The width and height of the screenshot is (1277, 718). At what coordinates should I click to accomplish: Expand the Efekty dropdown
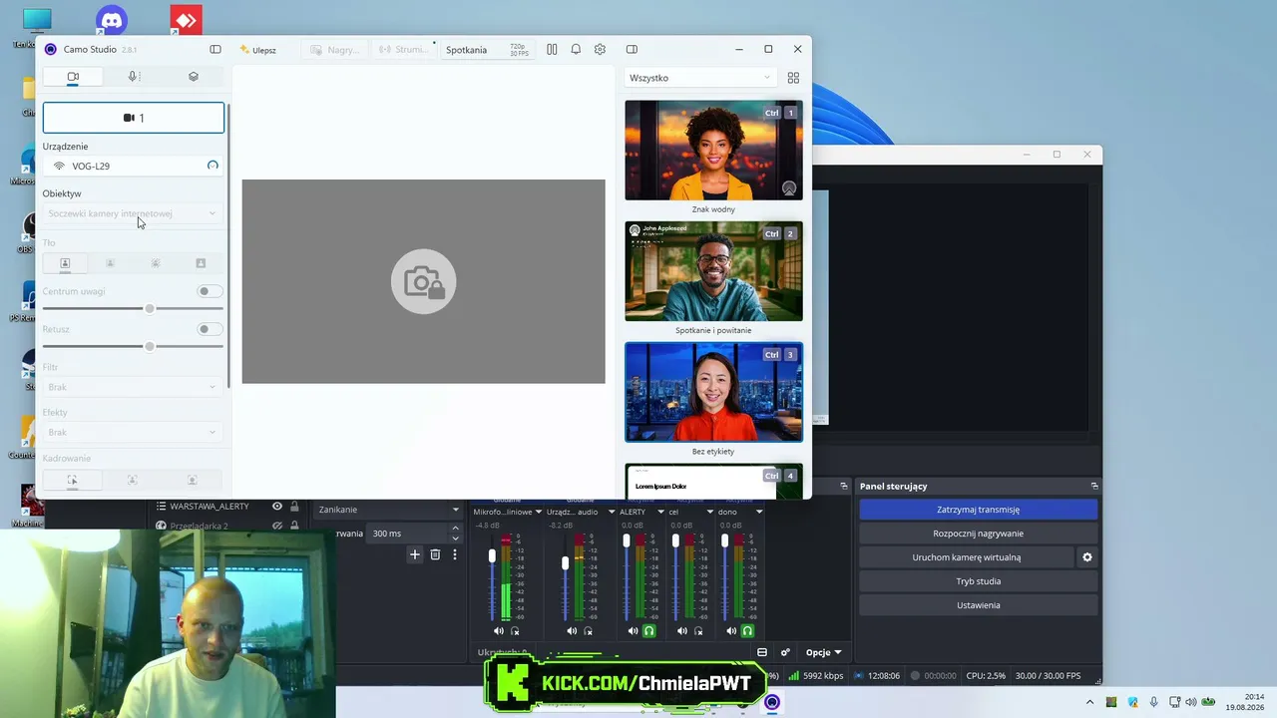(x=133, y=432)
